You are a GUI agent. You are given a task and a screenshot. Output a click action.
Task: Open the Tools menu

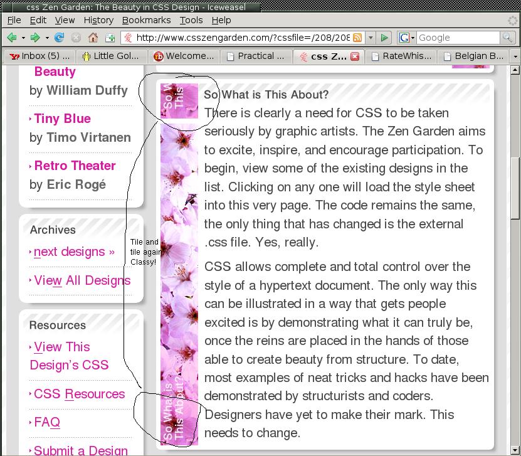(191, 20)
